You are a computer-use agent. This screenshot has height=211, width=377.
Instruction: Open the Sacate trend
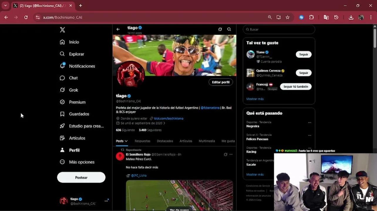(251, 165)
